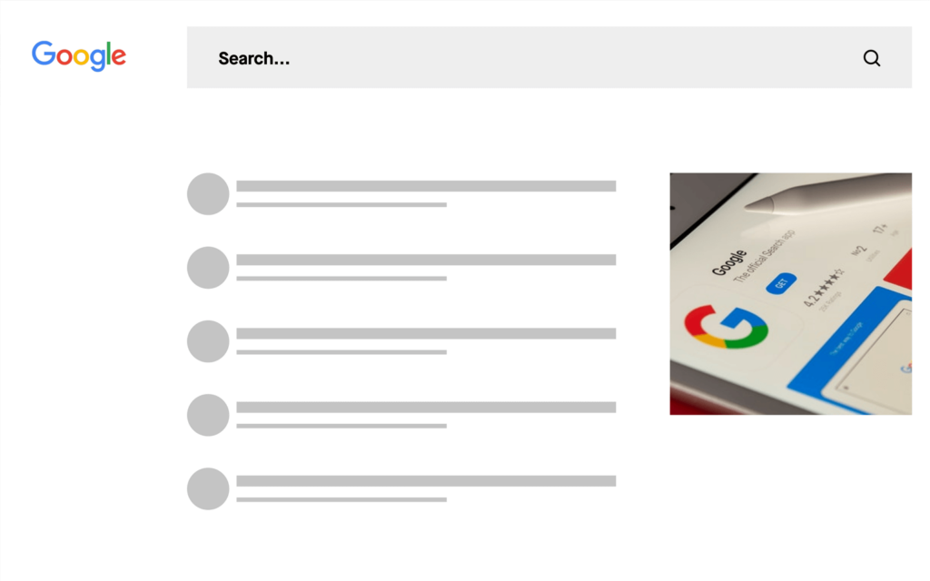Click the first result's short subtitle line

click(x=341, y=204)
